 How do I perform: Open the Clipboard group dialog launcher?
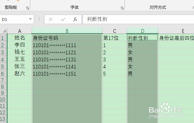coord(28,8)
